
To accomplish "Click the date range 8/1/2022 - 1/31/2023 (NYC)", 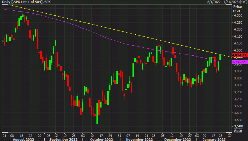I will coord(227,2).
